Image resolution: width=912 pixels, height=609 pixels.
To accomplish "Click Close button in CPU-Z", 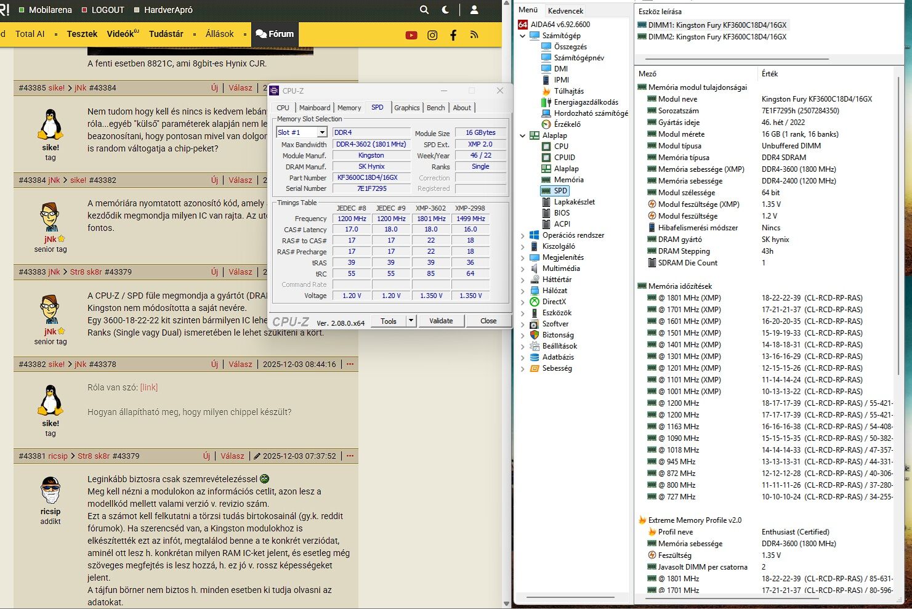I will click(488, 321).
